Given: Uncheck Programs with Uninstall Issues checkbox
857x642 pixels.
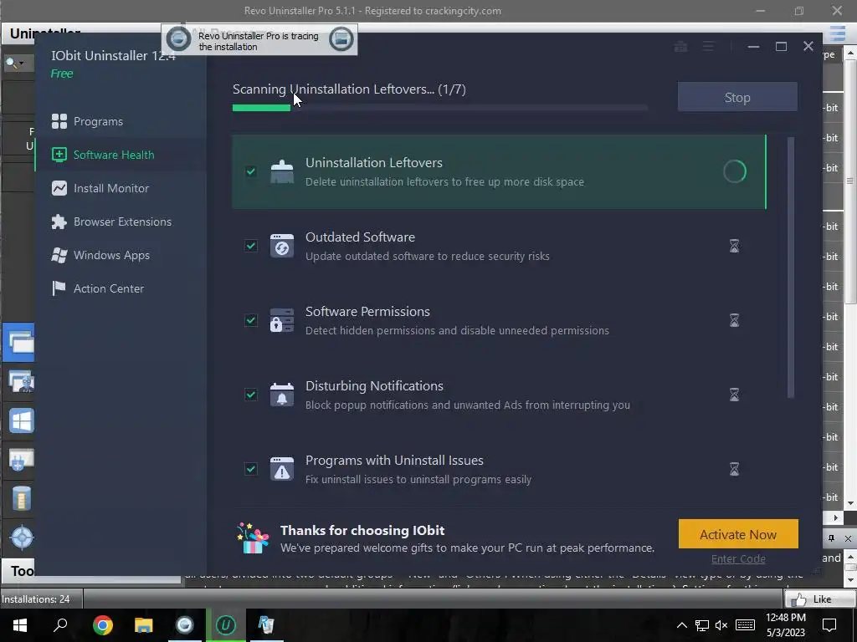Looking at the screenshot, I should tap(251, 469).
